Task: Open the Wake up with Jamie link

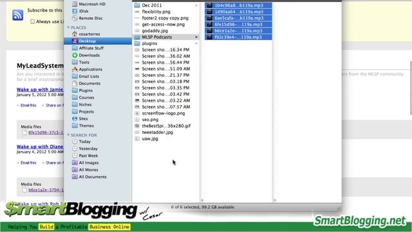Action: (x=40, y=90)
